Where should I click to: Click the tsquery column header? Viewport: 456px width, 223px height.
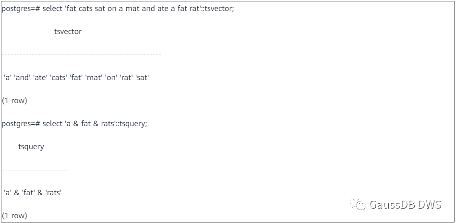point(31,147)
